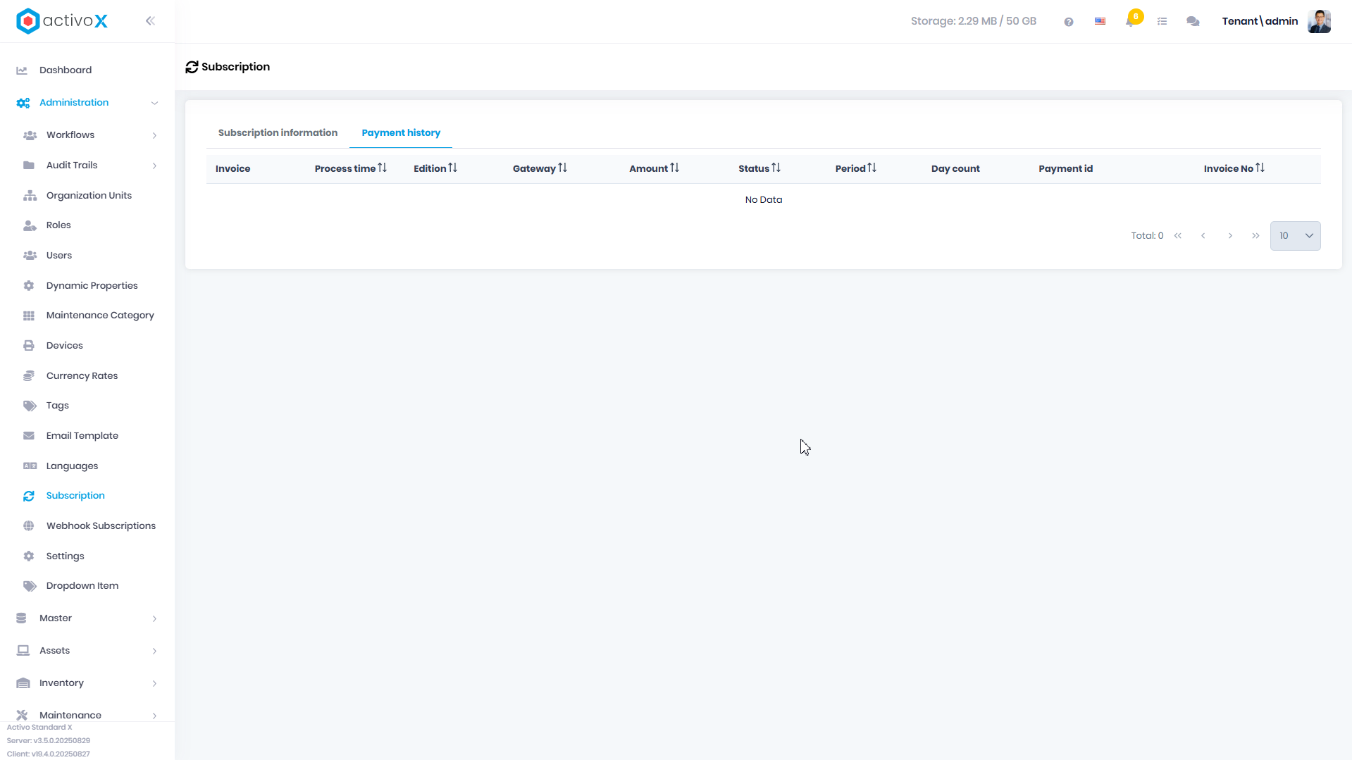Expand the Inventory menu arrow

[154, 683]
